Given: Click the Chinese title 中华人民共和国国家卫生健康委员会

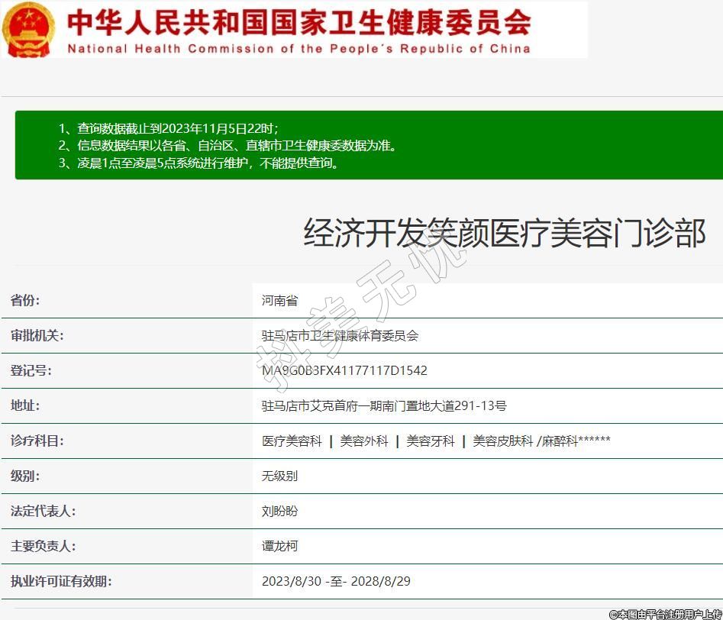Looking at the screenshot, I should [x=299, y=22].
